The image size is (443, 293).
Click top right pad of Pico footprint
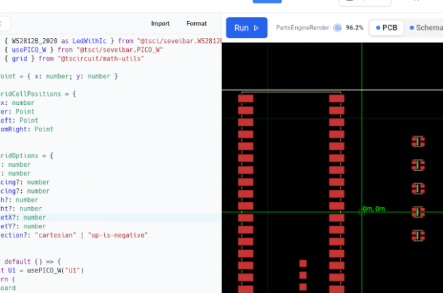coord(337,98)
